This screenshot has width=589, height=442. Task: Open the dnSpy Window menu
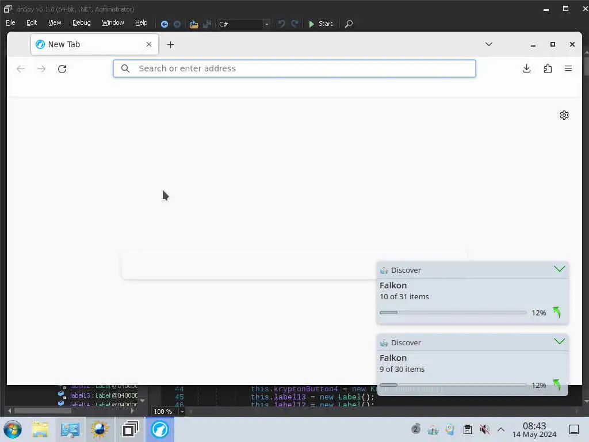(x=113, y=23)
